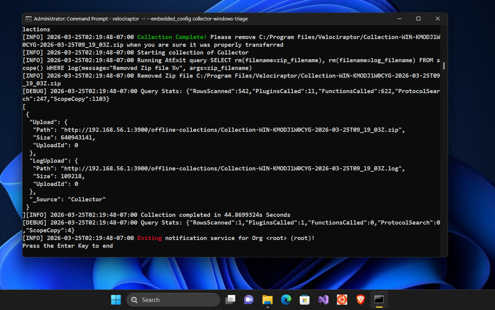Screen dimensions: 495x310
Task: Click the 'lections' text on the first line
Action: click(x=36, y=29)
